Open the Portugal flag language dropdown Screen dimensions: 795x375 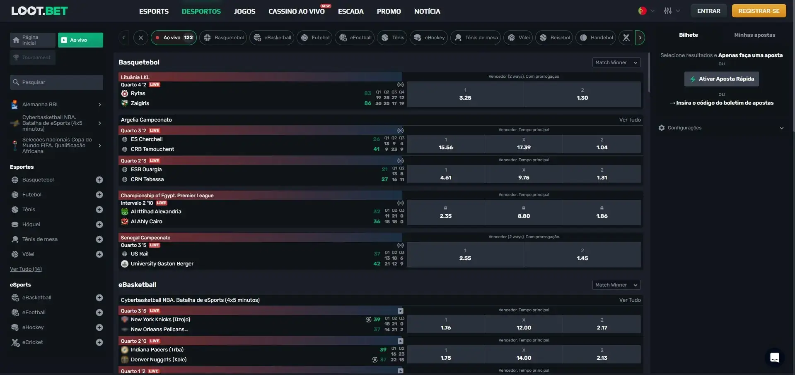click(645, 11)
